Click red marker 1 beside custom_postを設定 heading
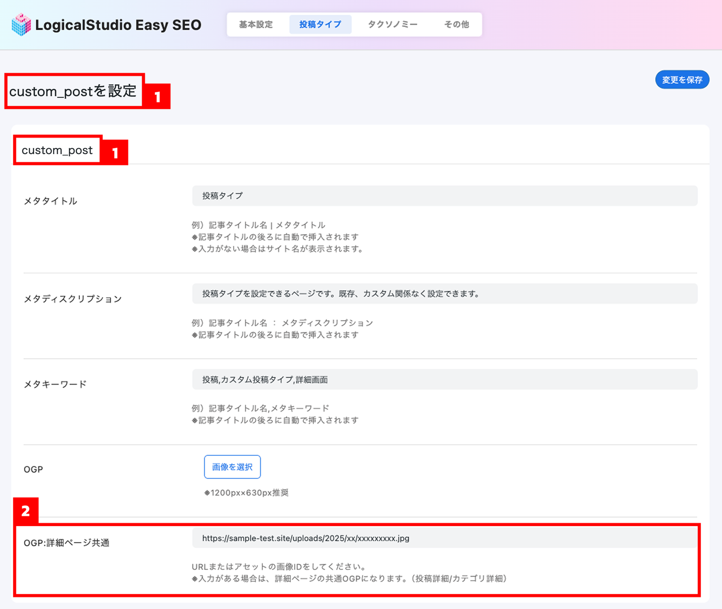 point(157,96)
